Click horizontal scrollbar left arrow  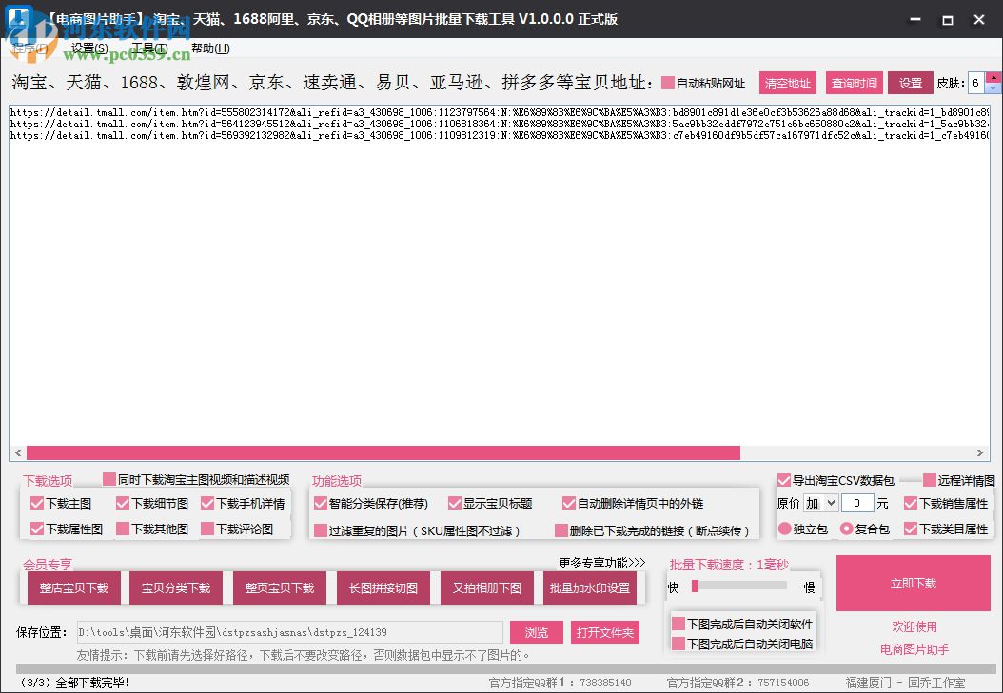pyautogui.click(x=18, y=452)
